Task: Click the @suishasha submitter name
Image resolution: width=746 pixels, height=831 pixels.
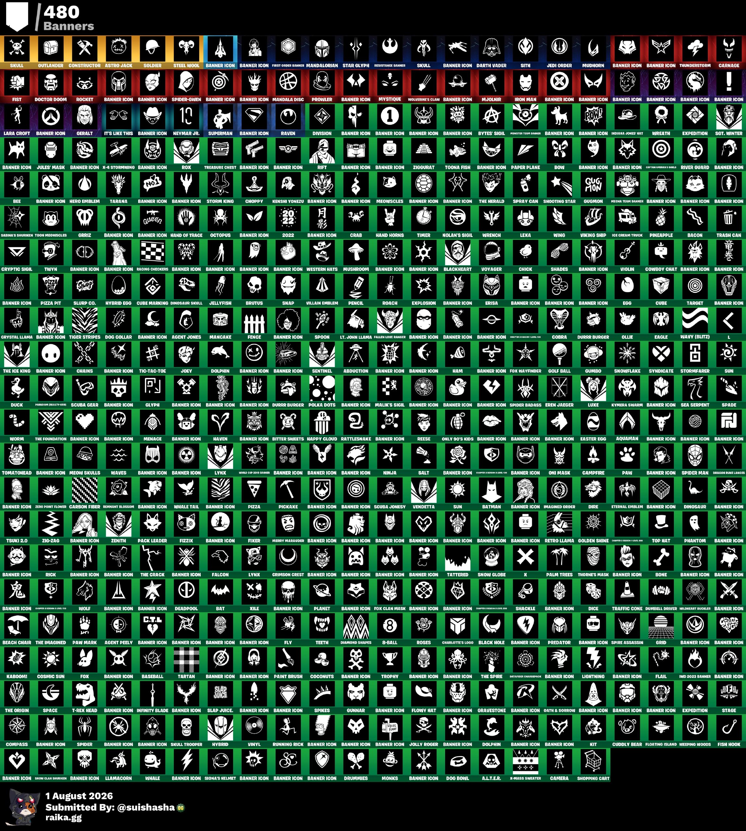Action: (x=146, y=807)
